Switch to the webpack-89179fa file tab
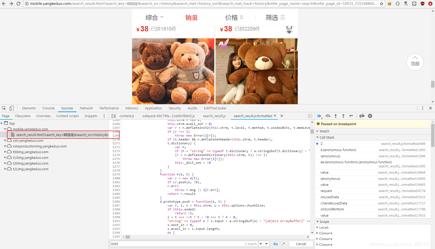Viewport: 435px width, 249px height. [169, 116]
